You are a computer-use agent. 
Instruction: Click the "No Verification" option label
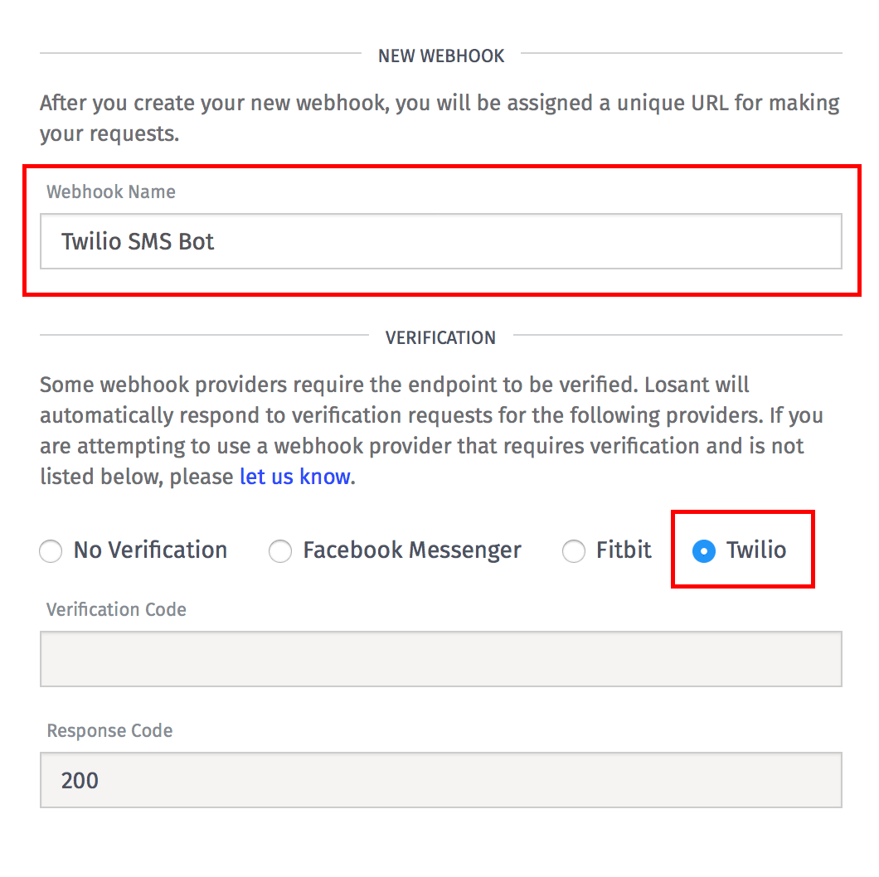150,550
